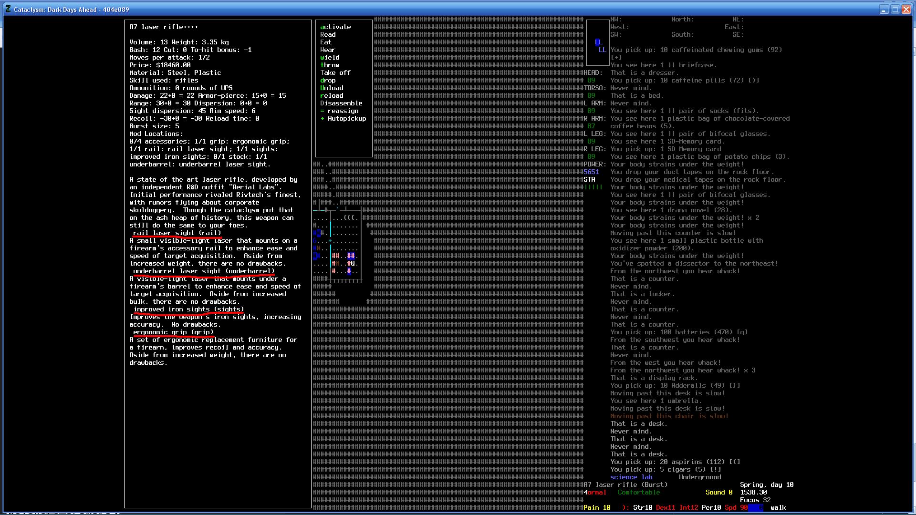Screen dimensions: 916x515
Task: Click the 'rail laser sight (rail)' heading
Action: [177, 233]
